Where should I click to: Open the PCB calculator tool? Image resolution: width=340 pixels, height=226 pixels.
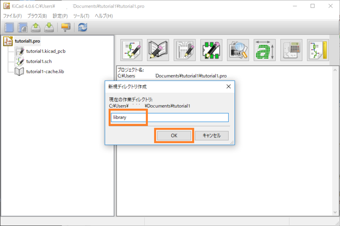(292, 50)
